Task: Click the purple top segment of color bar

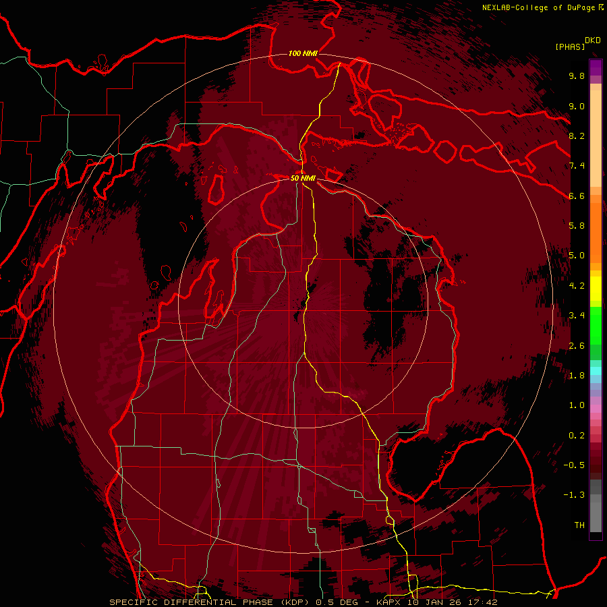Action: click(596, 67)
